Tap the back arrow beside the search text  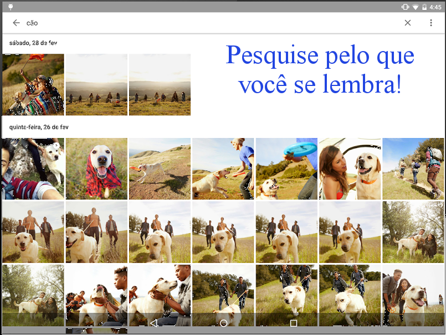16,23
